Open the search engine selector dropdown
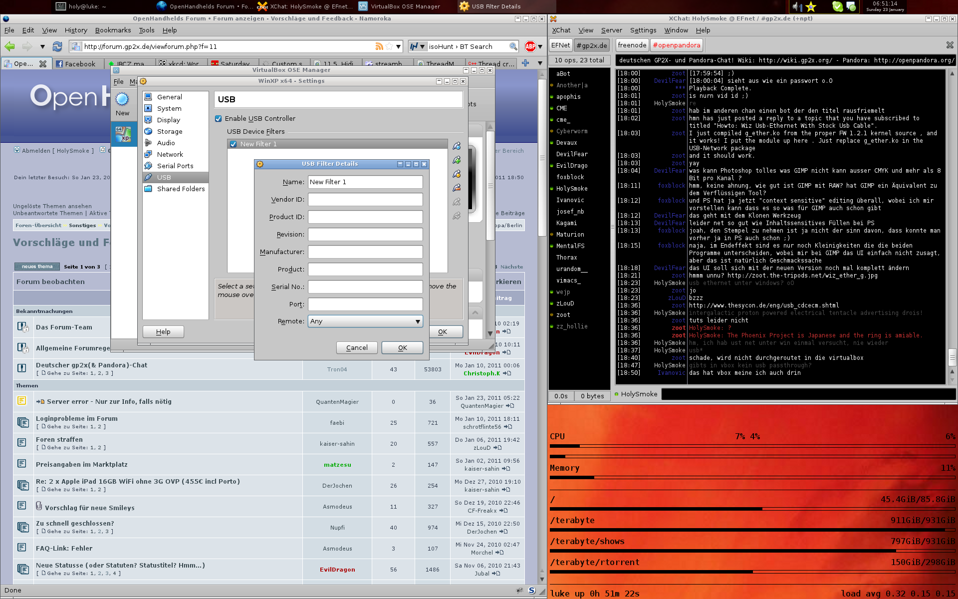The image size is (958, 599). 418,46
